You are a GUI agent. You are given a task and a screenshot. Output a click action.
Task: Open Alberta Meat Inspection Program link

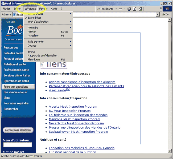[73, 107]
